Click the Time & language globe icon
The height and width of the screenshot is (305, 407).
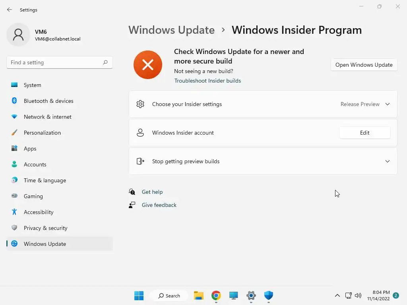(14, 180)
